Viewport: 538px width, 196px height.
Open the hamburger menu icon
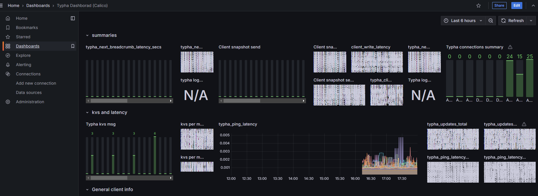pos(1,6)
